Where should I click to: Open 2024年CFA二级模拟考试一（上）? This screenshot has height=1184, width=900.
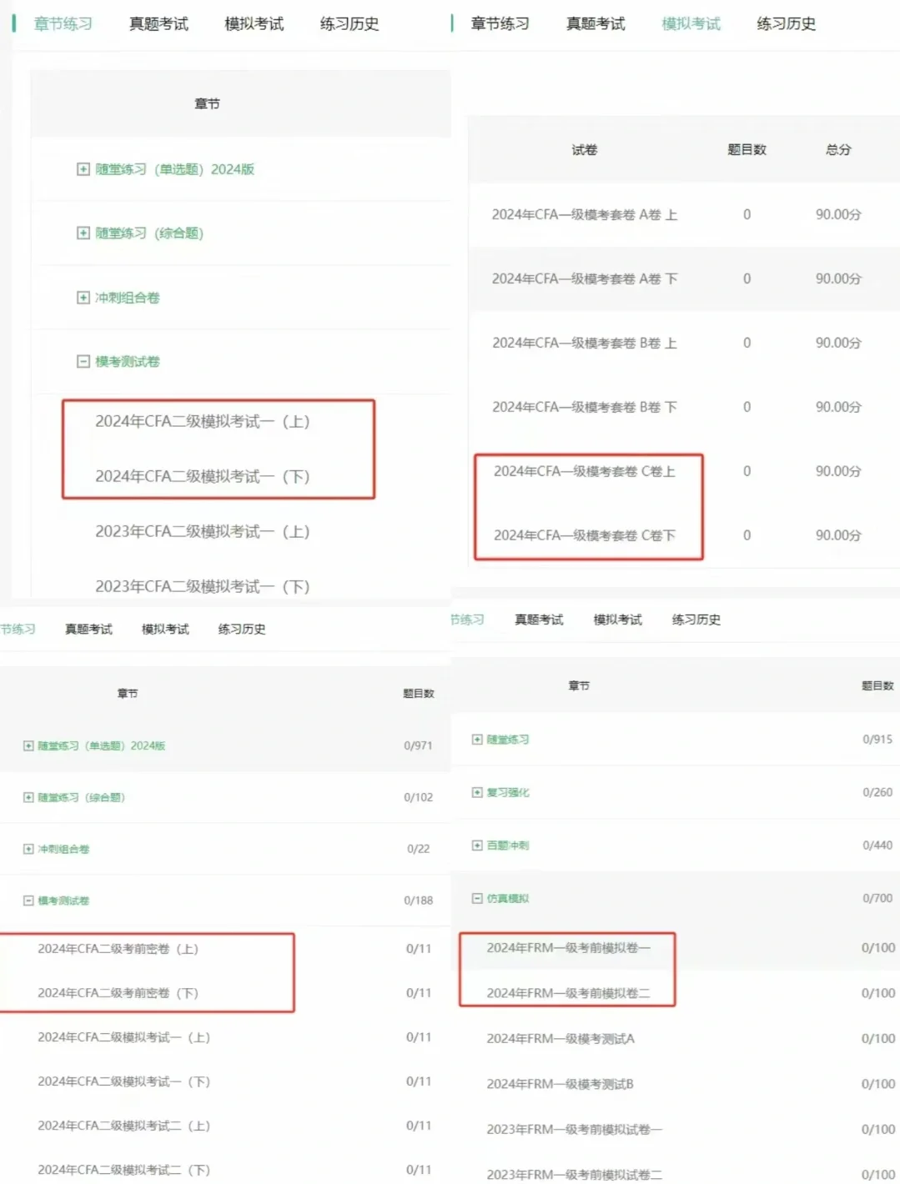(x=204, y=422)
